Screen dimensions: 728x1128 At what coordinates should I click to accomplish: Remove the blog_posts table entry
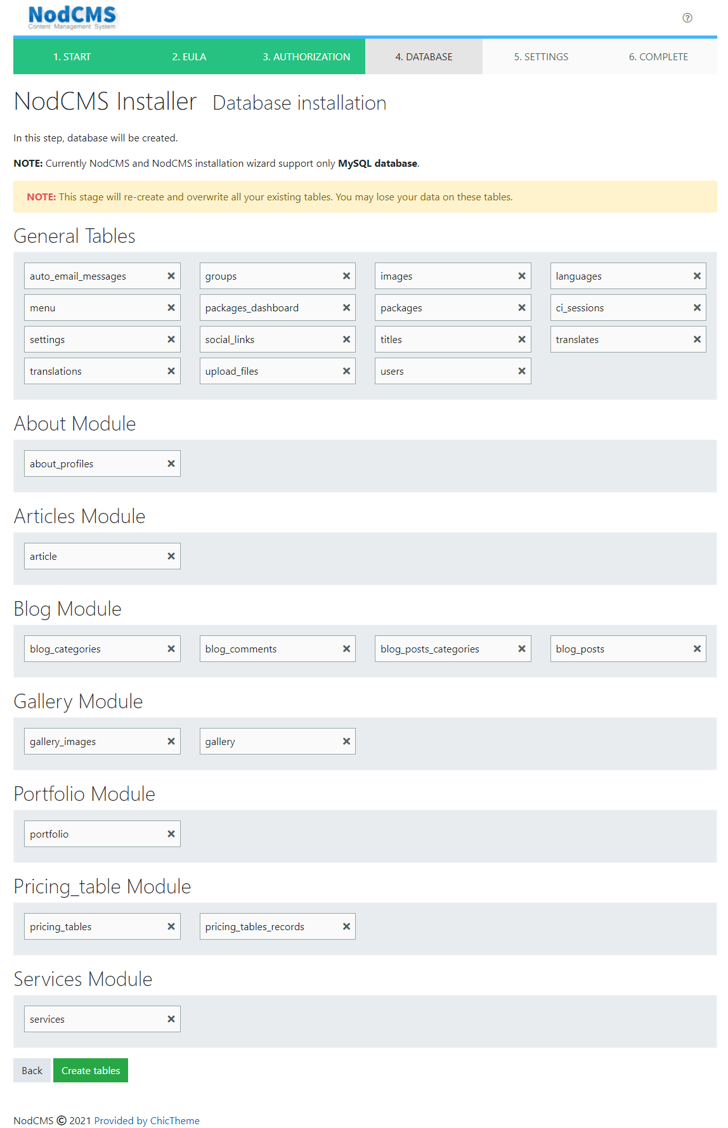point(696,649)
